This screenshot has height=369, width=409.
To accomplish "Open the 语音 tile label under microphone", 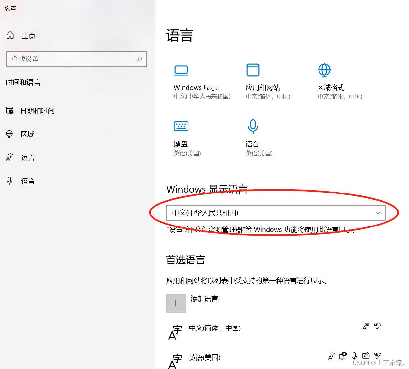I will click(252, 144).
